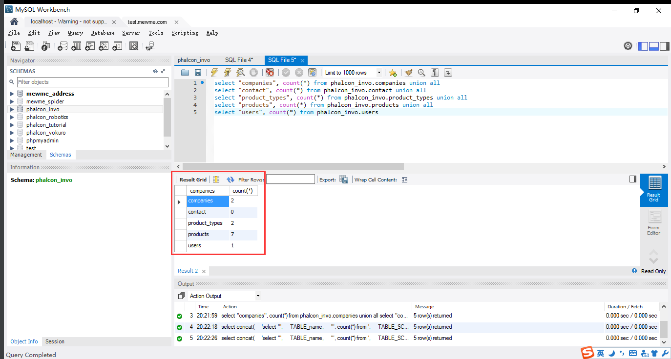Select the Result Grid side button

(x=653, y=189)
